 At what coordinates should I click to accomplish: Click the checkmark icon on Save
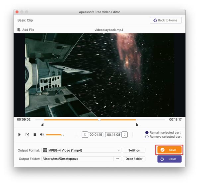162,150
